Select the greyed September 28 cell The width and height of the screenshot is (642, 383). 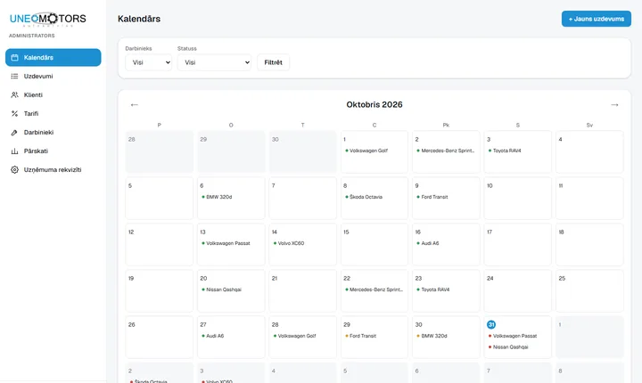pyautogui.click(x=160, y=151)
